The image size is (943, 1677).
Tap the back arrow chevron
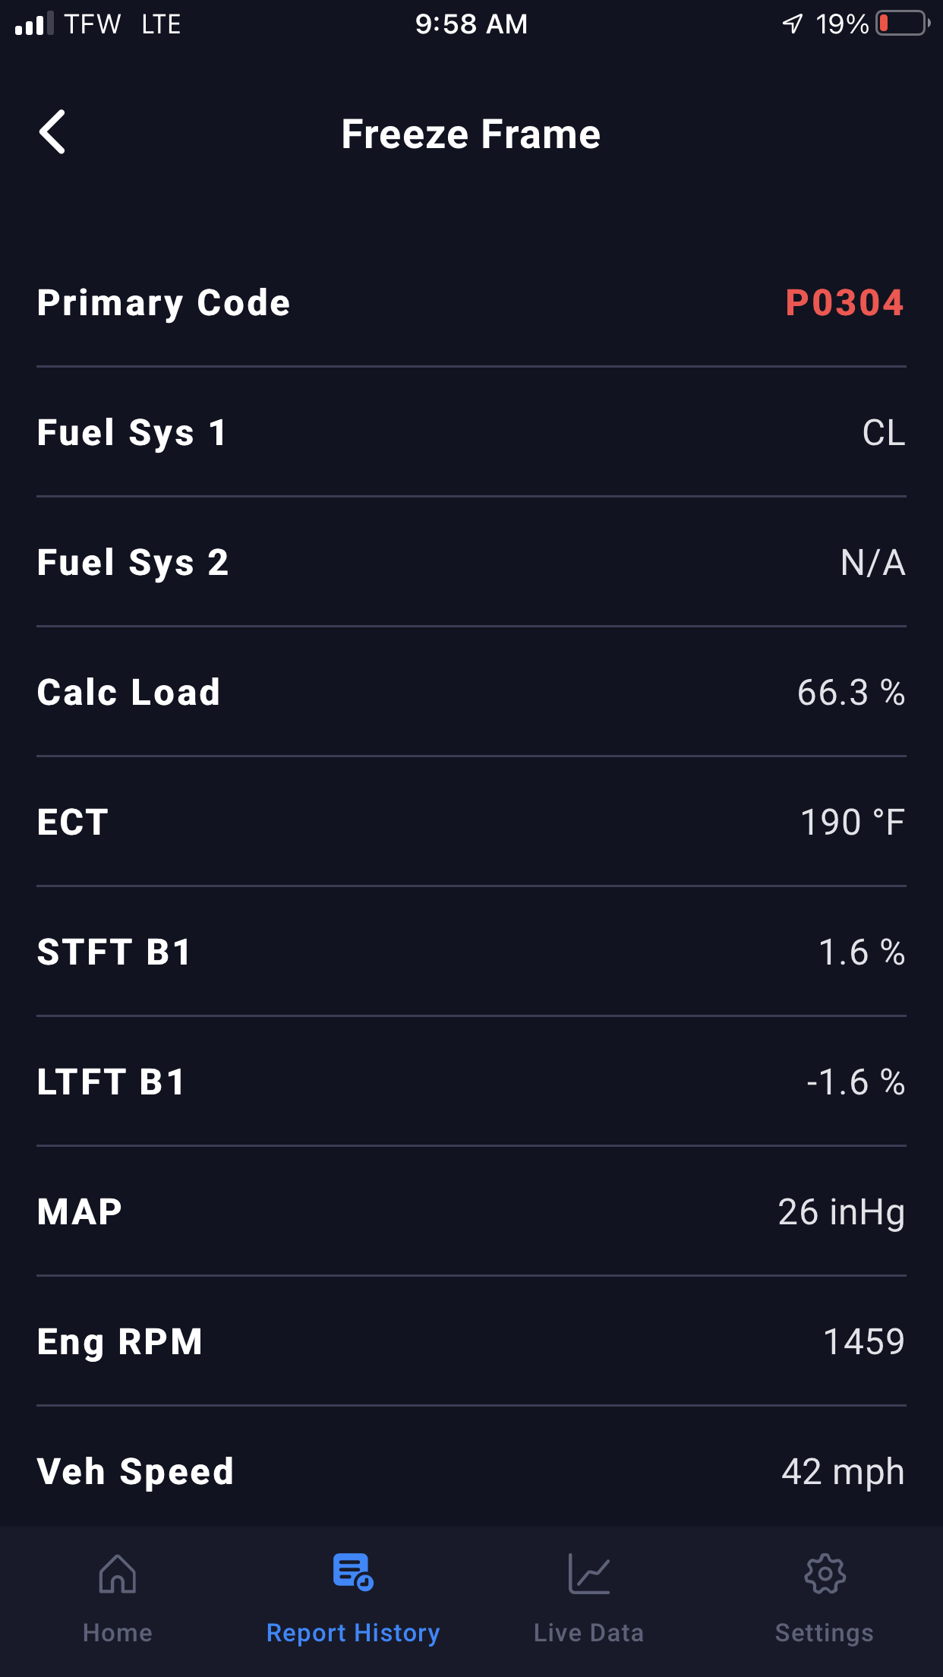(52, 132)
